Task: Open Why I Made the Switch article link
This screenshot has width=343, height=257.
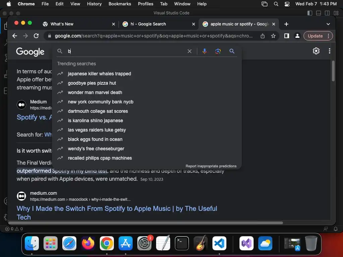Action: click(117, 213)
